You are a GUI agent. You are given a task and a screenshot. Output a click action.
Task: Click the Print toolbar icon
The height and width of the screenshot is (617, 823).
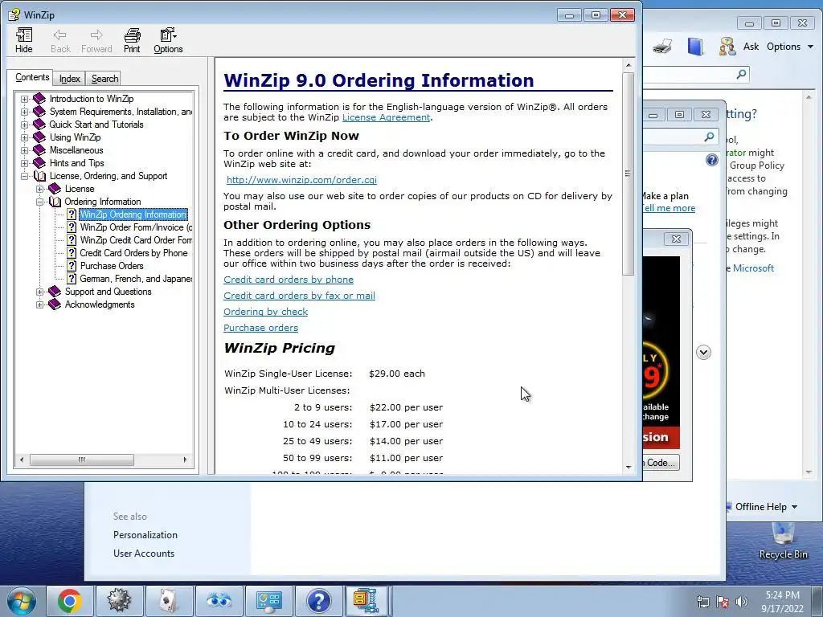point(132,40)
